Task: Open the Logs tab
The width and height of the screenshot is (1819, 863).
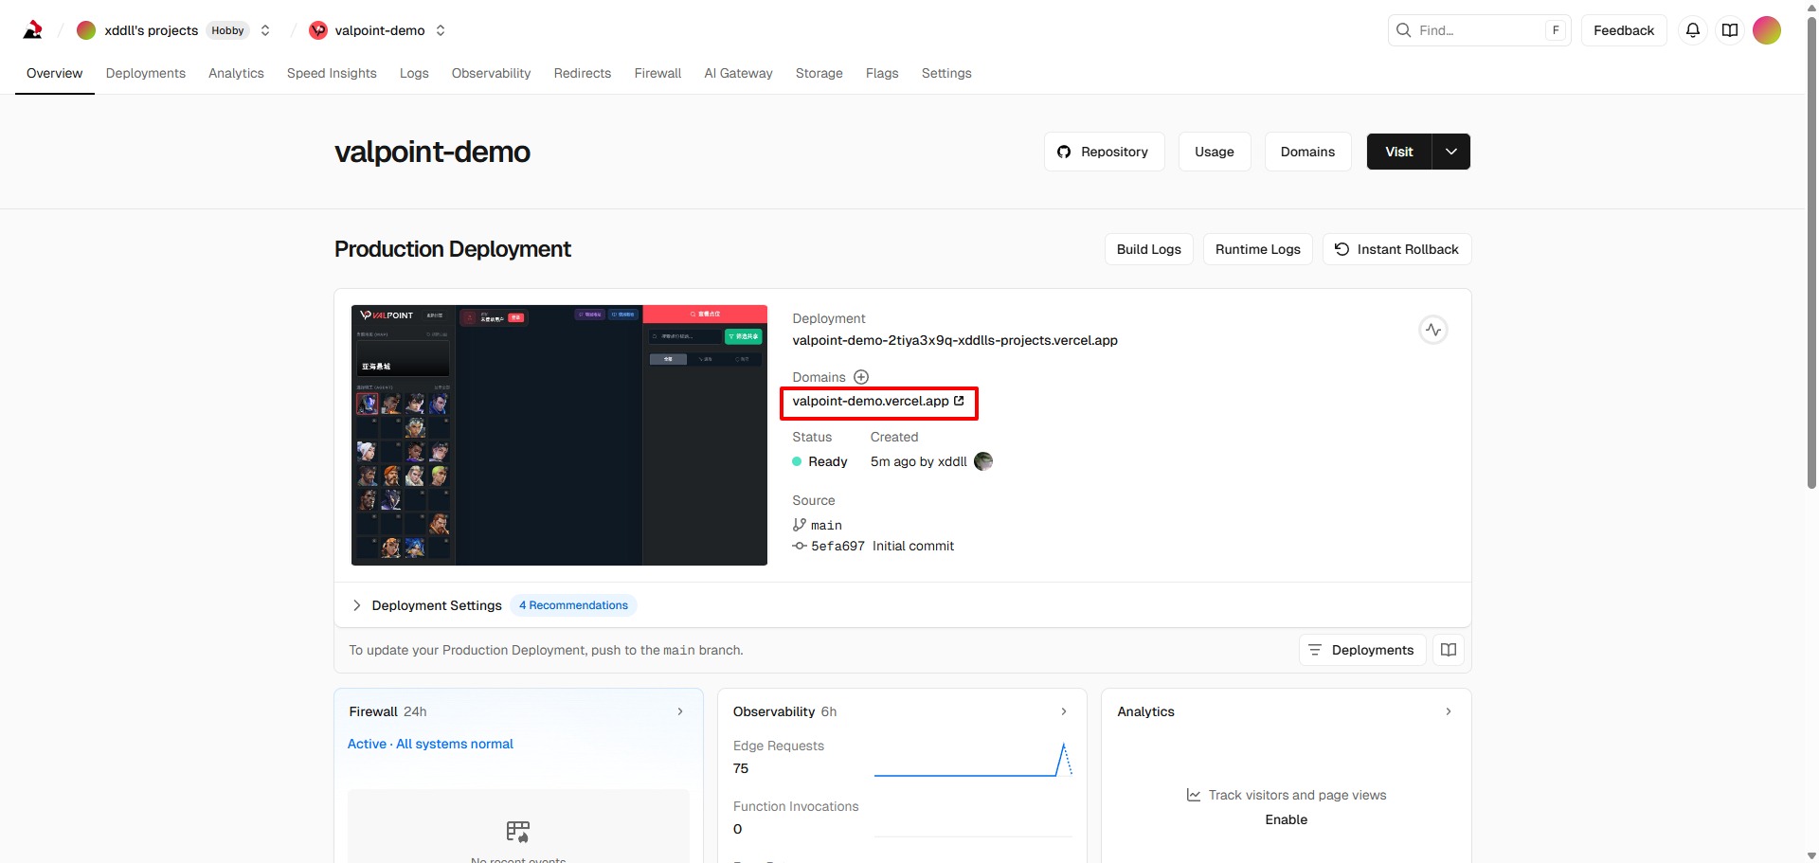Action: [414, 73]
